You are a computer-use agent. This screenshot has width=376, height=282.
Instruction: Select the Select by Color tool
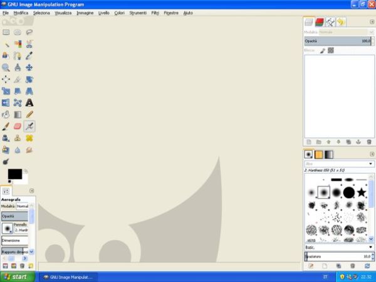tap(18, 44)
